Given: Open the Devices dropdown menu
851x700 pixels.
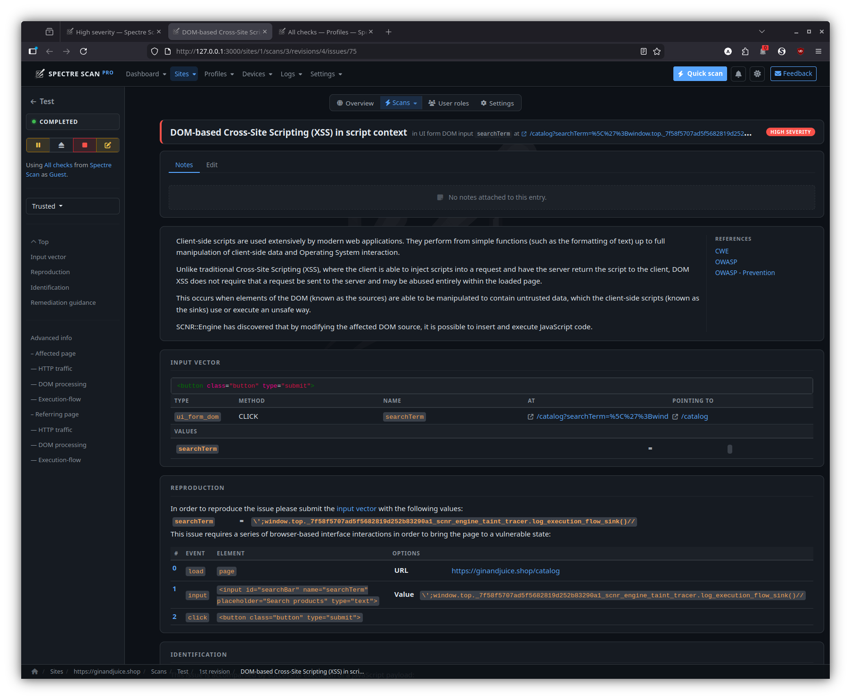Looking at the screenshot, I should pyautogui.click(x=257, y=74).
